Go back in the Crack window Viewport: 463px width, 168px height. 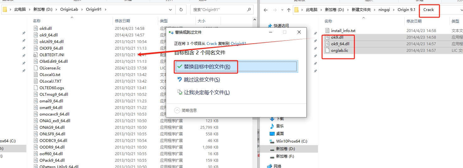click(x=266, y=10)
